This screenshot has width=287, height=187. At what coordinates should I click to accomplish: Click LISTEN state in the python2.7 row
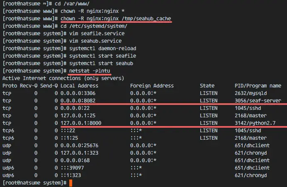(209, 123)
